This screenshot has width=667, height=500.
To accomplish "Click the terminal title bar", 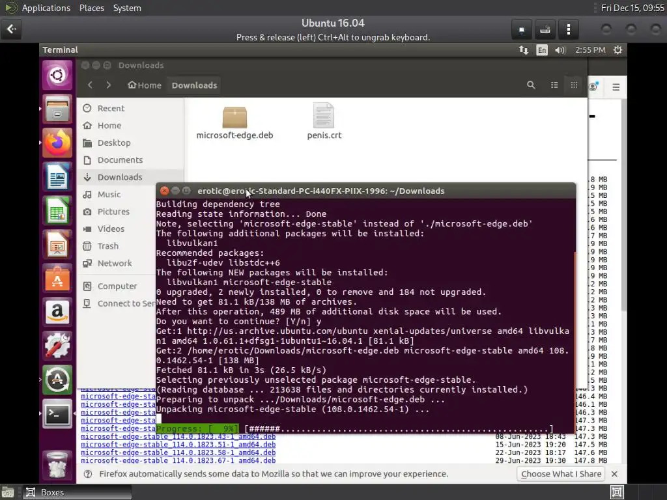I will (366, 191).
